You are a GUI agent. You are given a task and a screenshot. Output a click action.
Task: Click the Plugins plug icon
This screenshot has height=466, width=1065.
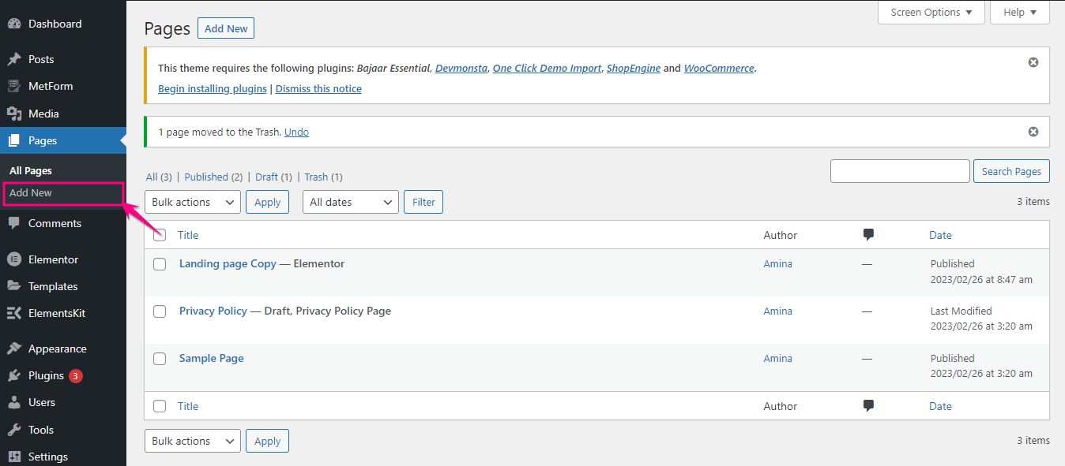(14, 376)
